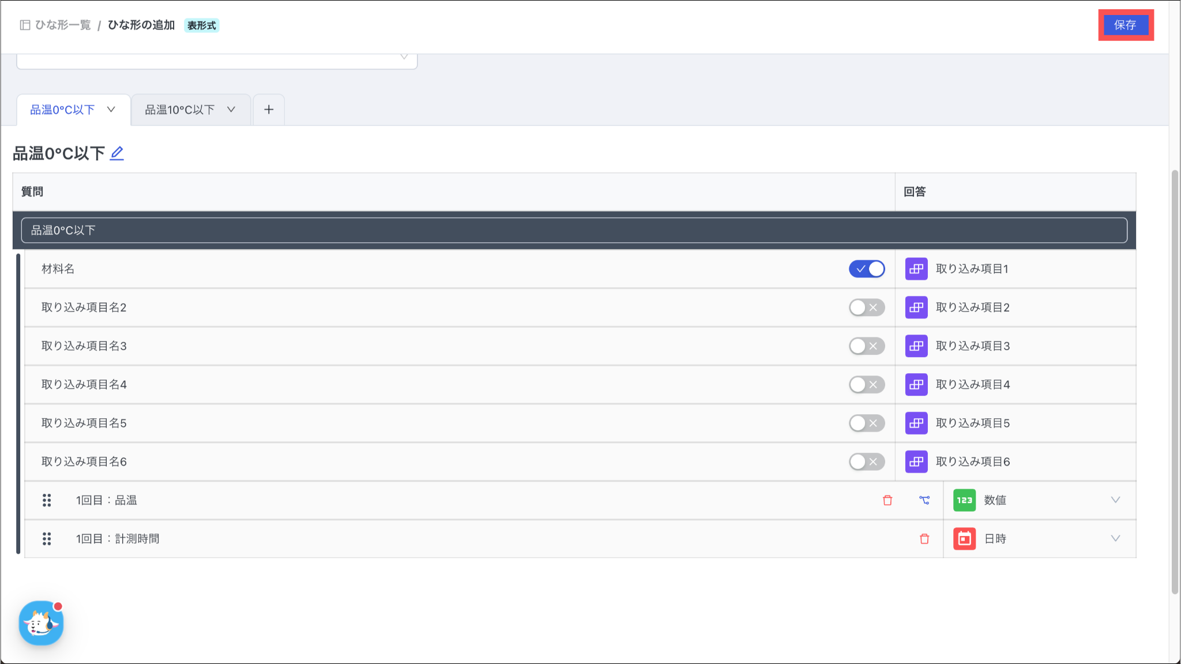Expand the 日時 answer type dropdown
This screenshot has height=664, width=1181.
pos(1115,539)
